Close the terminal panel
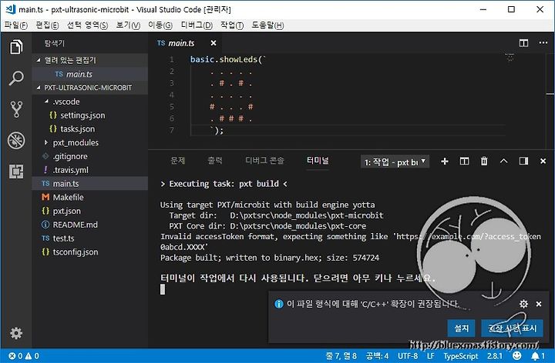The width and height of the screenshot is (555, 363). [x=543, y=161]
